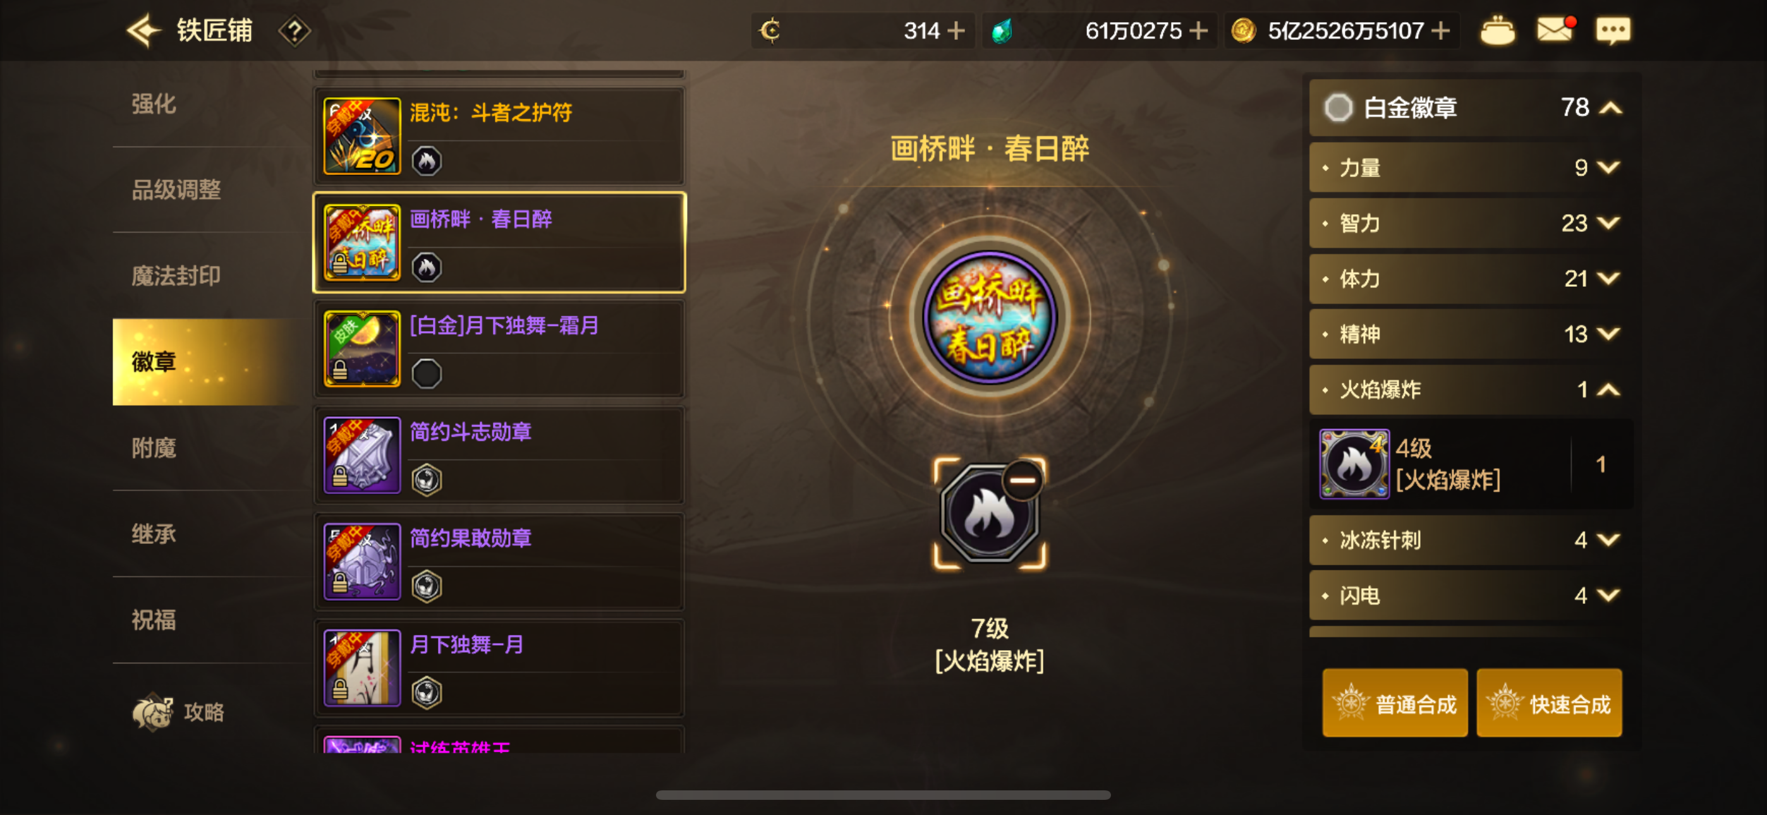1767x815 pixels.
Task: Select the 4级 火焰爆炸 emblem icon
Action: tap(1354, 464)
